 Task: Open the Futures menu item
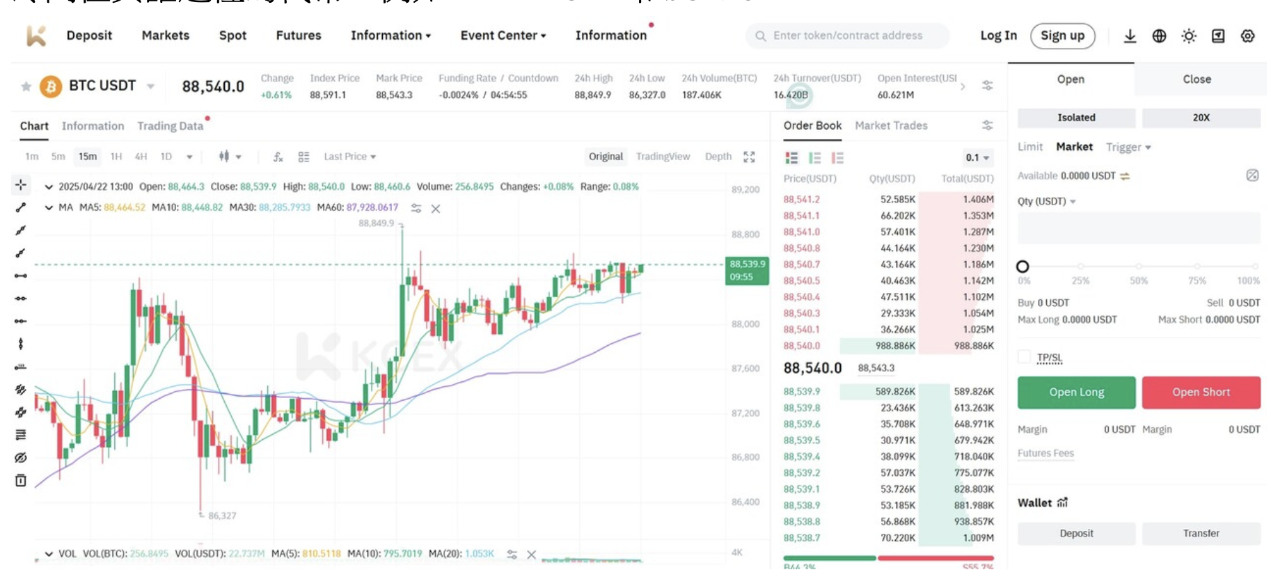coord(299,35)
